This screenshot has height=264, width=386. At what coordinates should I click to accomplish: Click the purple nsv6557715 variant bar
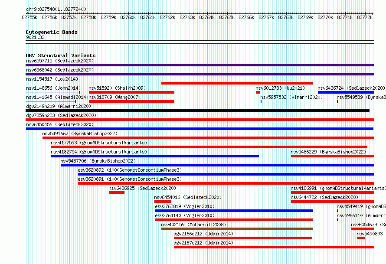pyautogui.click(x=200, y=65)
